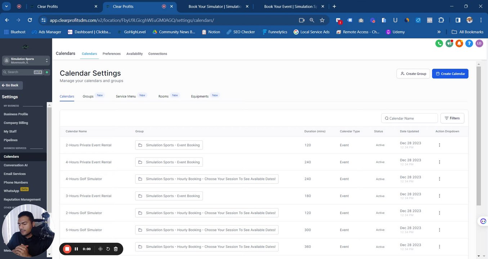
Task: Open the Filters button
Action: click(452, 118)
